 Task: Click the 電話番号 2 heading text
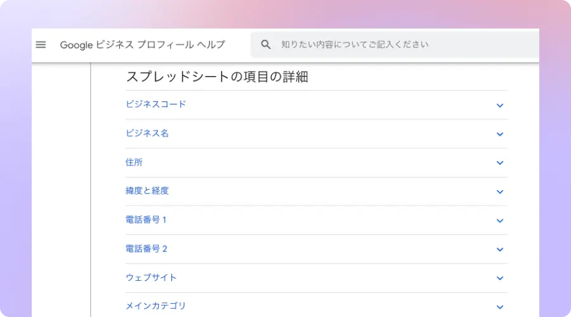point(146,249)
